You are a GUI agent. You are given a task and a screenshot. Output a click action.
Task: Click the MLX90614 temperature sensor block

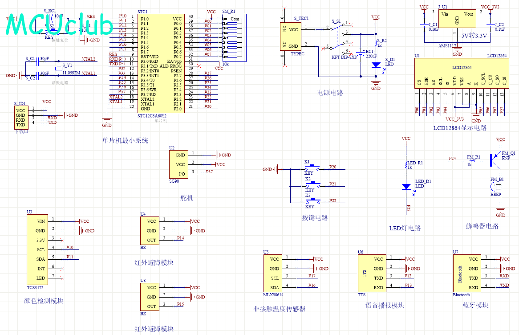[x=275, y=273]
